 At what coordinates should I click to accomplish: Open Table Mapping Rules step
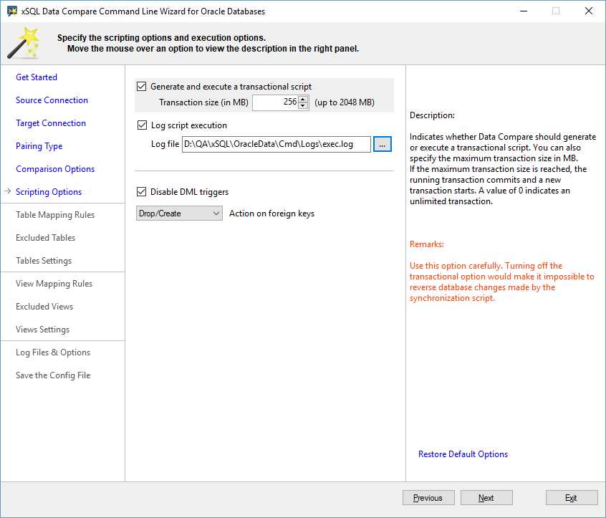click(x=55, y=214)
